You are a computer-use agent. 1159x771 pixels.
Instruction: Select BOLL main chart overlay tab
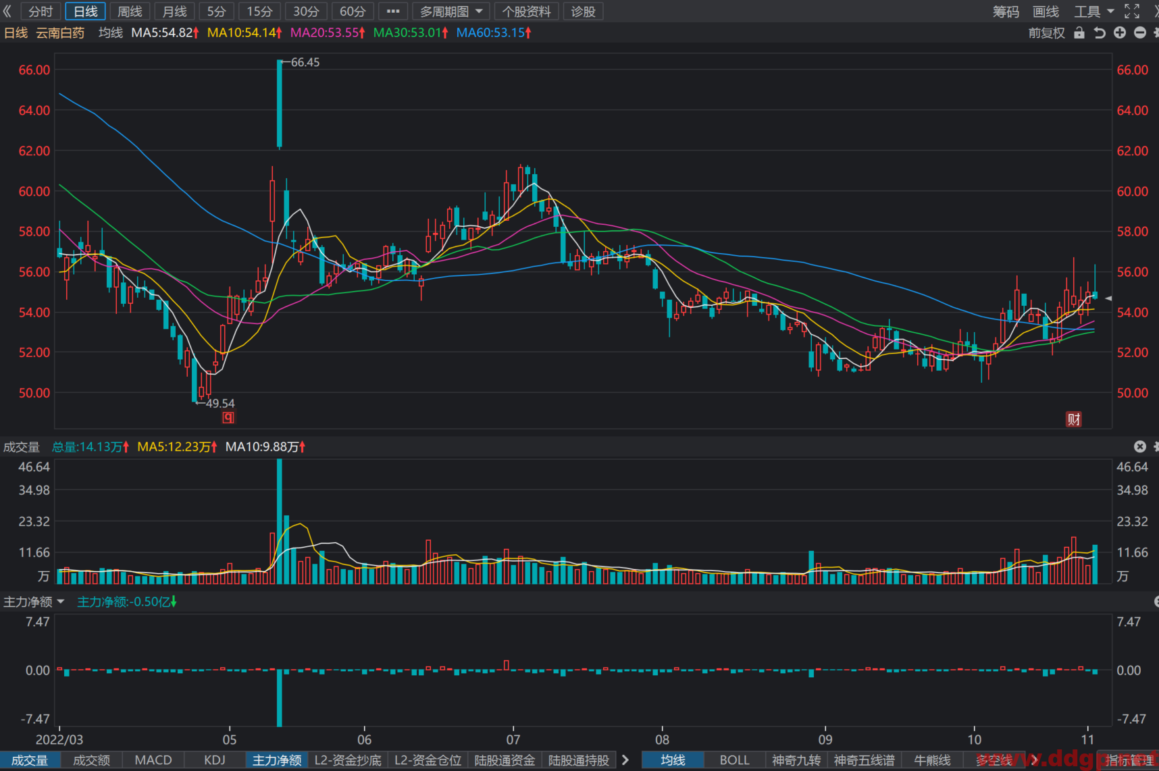pyautogui.click(x=734, y=760)
